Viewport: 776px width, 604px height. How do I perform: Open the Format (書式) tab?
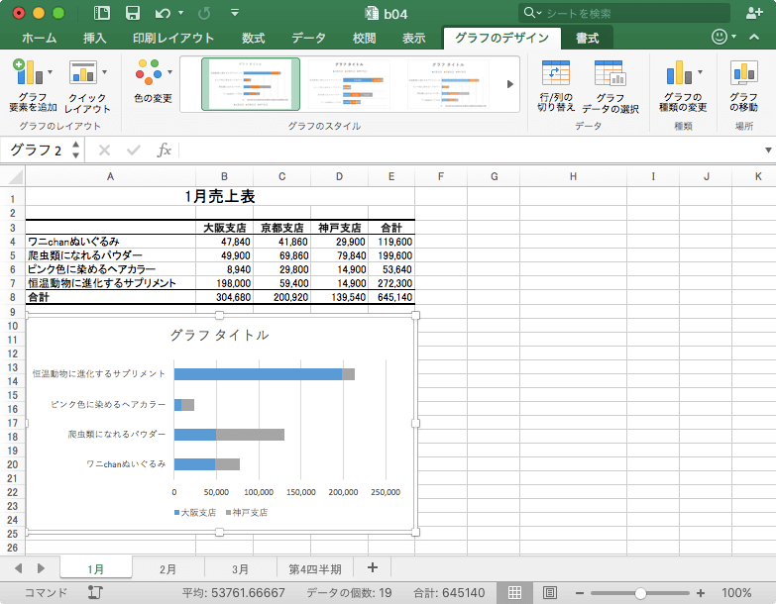click(587, 38)
